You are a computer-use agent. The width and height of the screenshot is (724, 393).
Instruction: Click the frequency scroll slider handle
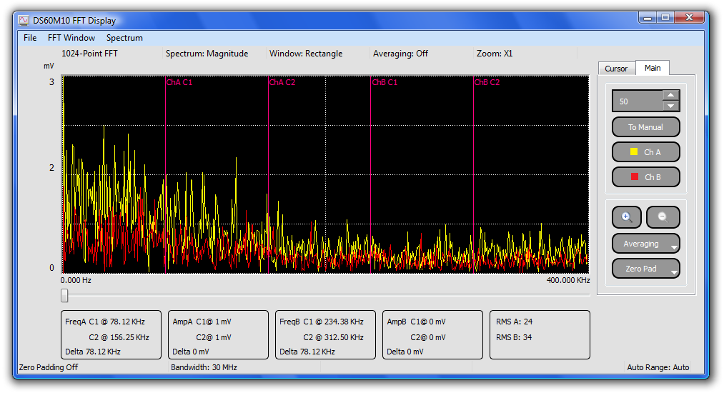[64, 295]
